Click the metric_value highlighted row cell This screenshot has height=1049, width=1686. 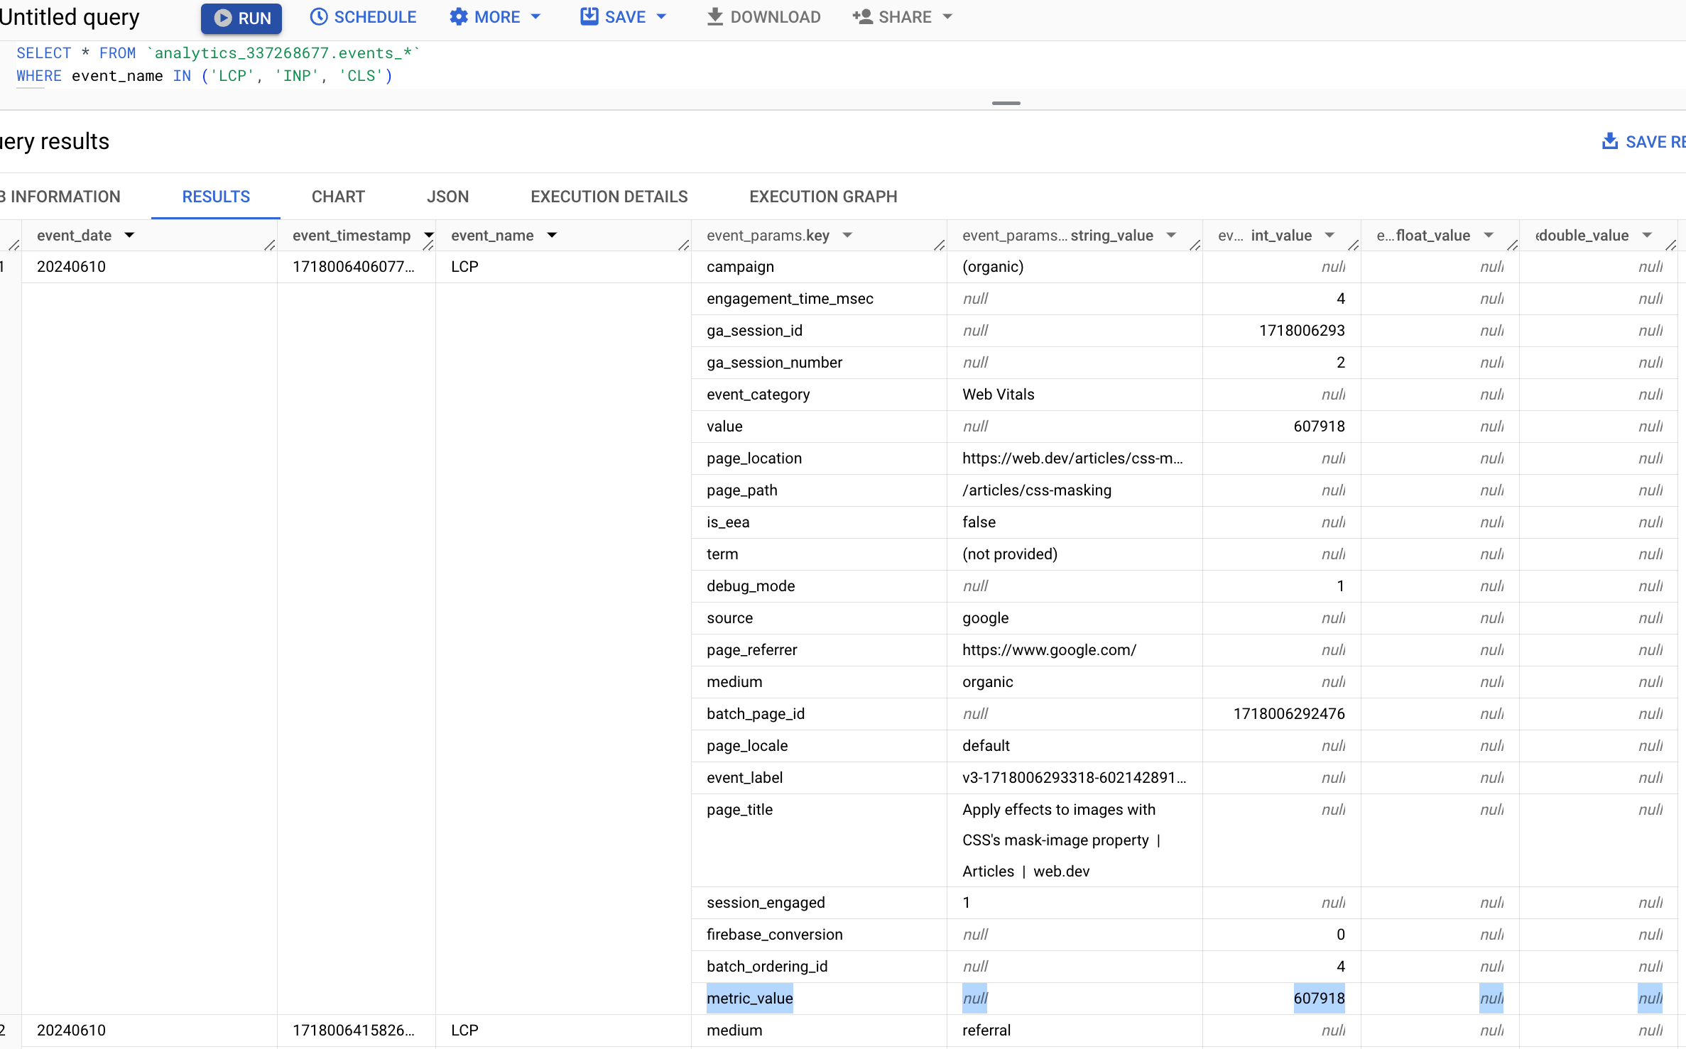point(748,997)
